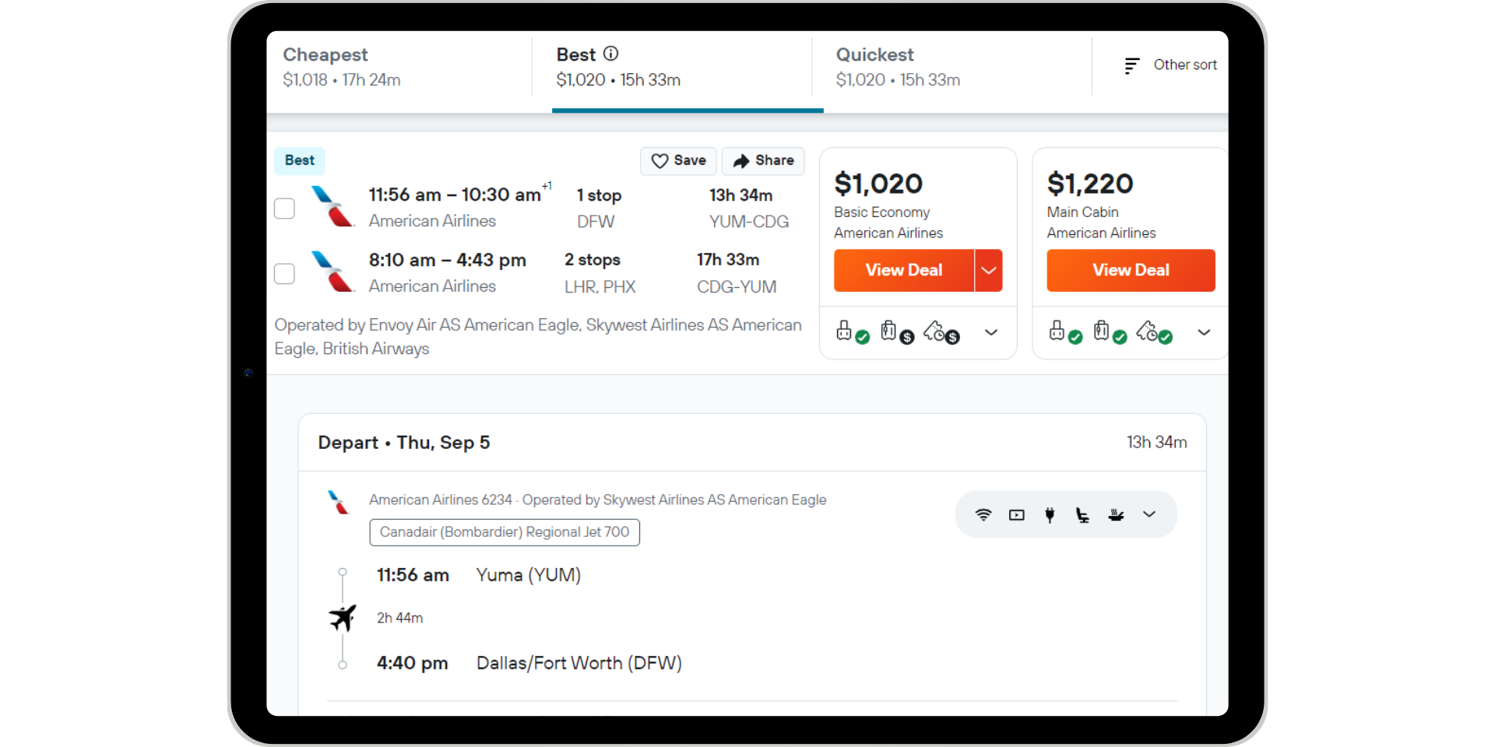Click American Airlines logo on outbound flight row
The height and width of the screenshot is (747, 1495).
coord(332,206)
